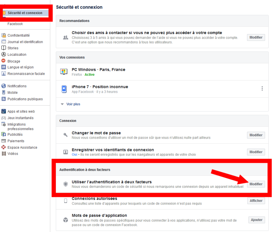Click the Connexions autorisées title

(x=94, y=199)
